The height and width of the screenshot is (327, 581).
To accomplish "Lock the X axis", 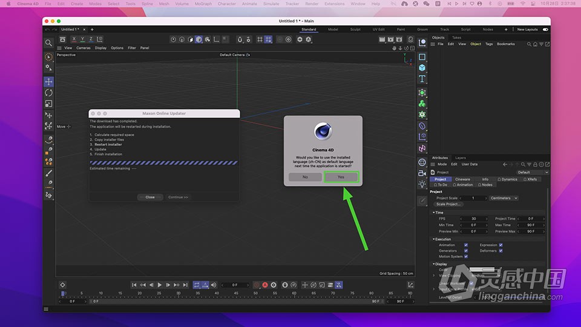I will pyautogui.click(x=74, y=39).
